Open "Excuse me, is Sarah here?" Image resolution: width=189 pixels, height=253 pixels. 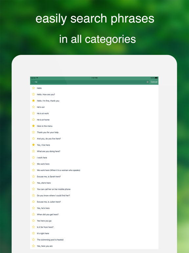tap(94, 177)
